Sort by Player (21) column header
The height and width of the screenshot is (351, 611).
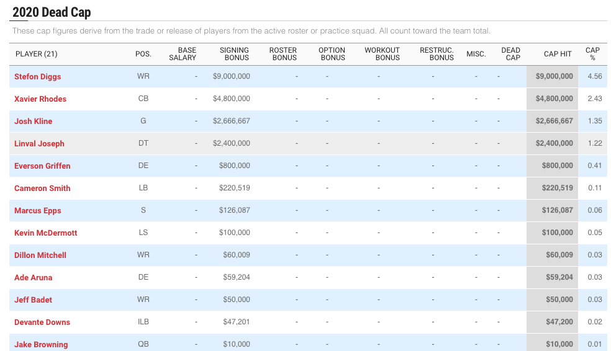click(x=36, y=54)
